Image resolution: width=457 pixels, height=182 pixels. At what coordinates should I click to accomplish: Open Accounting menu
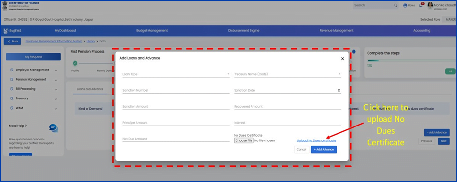(422, 31)
